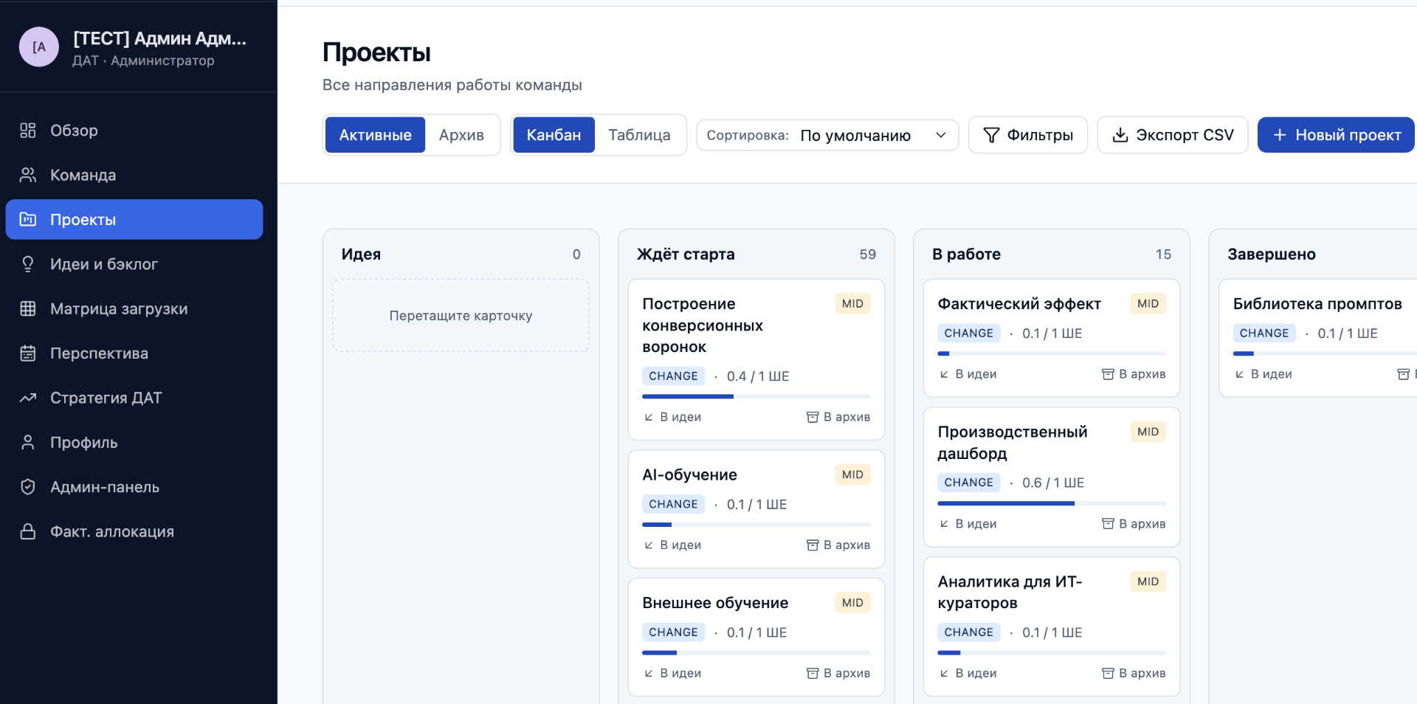Viewport: 1417px width, 704px height.
Task: Click the user avatar circle at top
Action: click(39, 47)
